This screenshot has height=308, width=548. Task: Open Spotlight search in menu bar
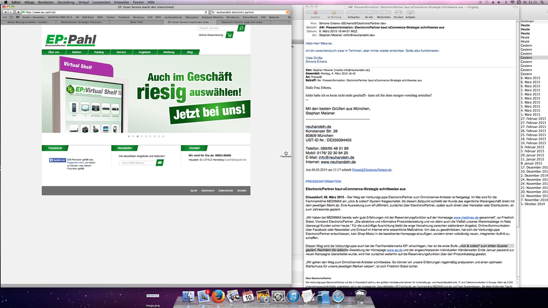point(543,2)
